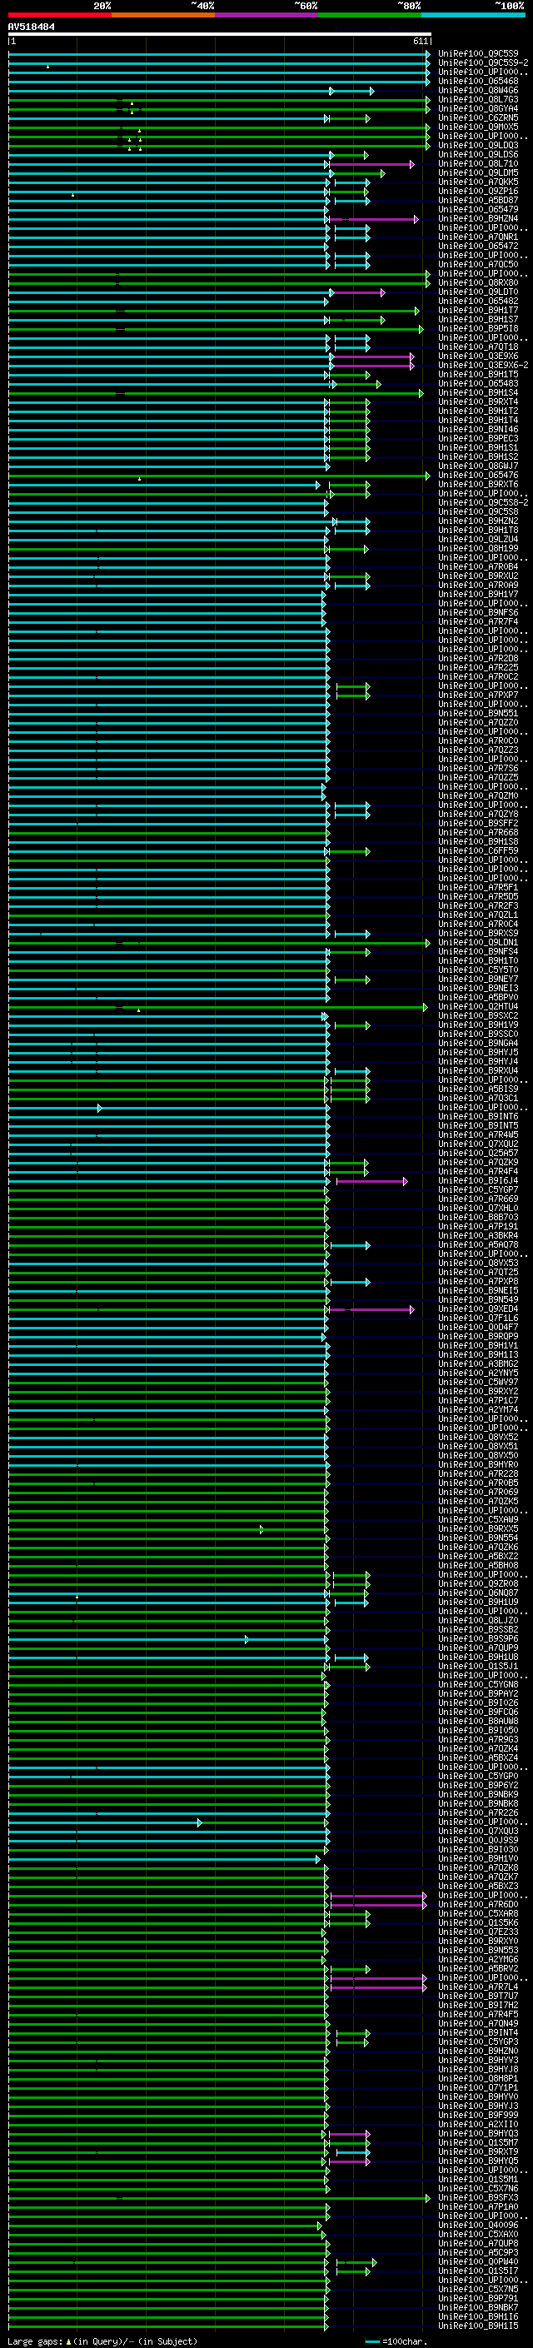533x2348 pixels.
Task: Click hit label UniRef100_A7QT18
Action: 478,347
